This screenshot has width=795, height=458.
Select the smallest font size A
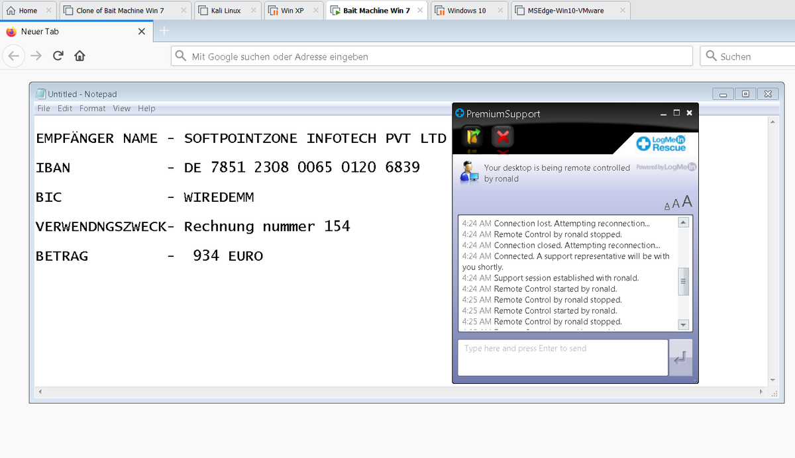coord(667,206)
